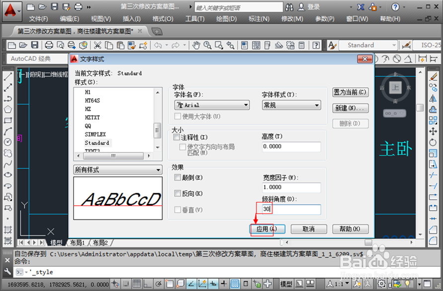This screenshot has height=291, width=443.
Task: Select the Line draw tool
Action: (8, 77)
